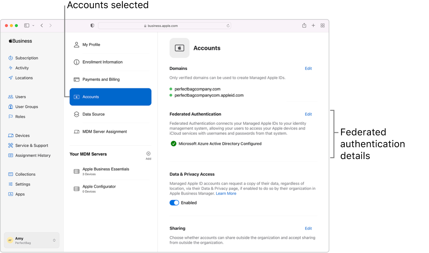The image size is (429, 253).
Task: Switch to Enrollment Information
Action: [x=102, y=62]
